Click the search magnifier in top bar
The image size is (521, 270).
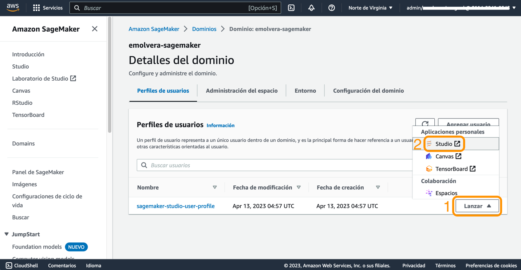[77, 8]
